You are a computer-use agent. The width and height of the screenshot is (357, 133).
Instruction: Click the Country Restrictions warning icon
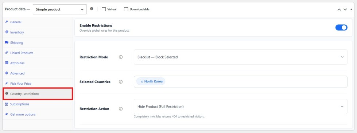(7, 93)
